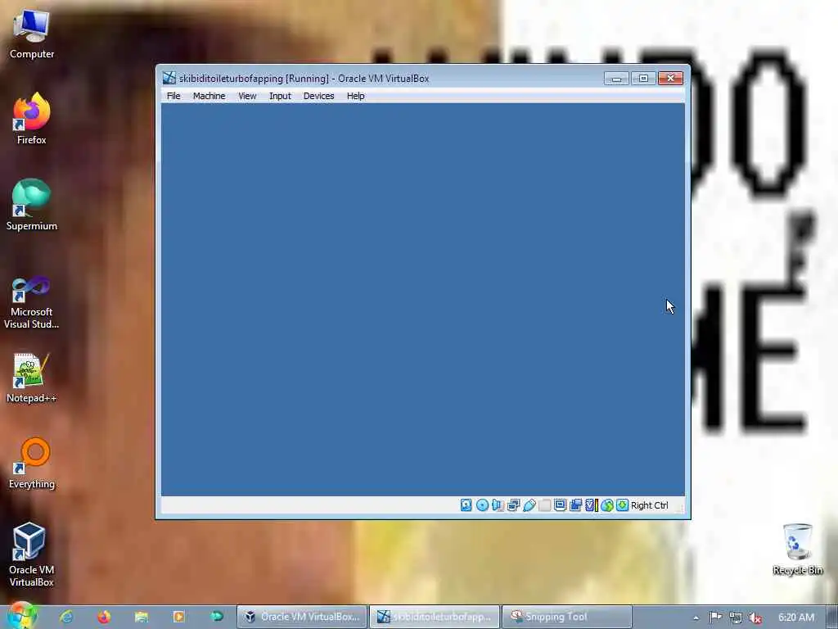Screen dimensions: 838x629
Task: Open the Help menu
Action: point(355,96)
